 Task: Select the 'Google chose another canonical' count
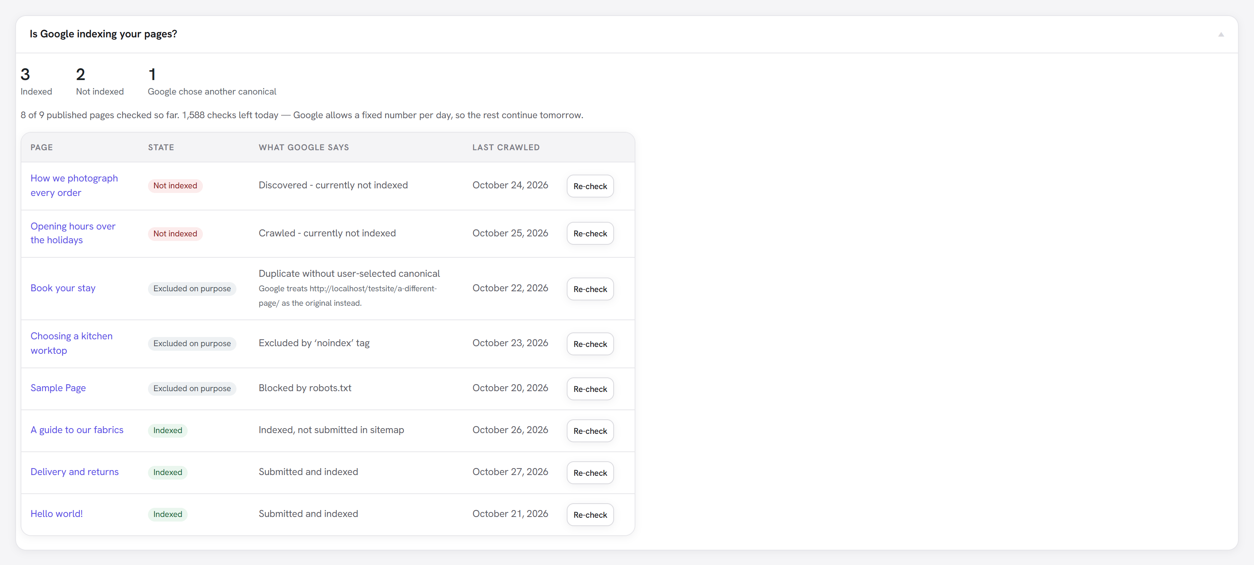point(212,82)
